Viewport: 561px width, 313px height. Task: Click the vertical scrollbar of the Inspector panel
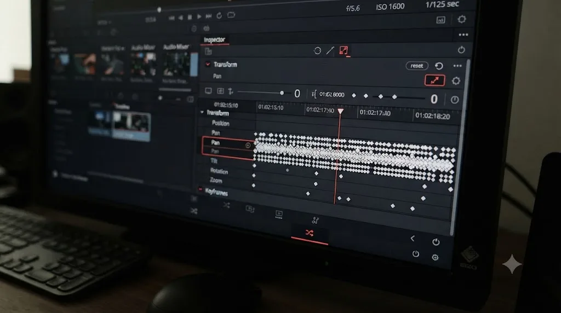(x=460, y=147)
